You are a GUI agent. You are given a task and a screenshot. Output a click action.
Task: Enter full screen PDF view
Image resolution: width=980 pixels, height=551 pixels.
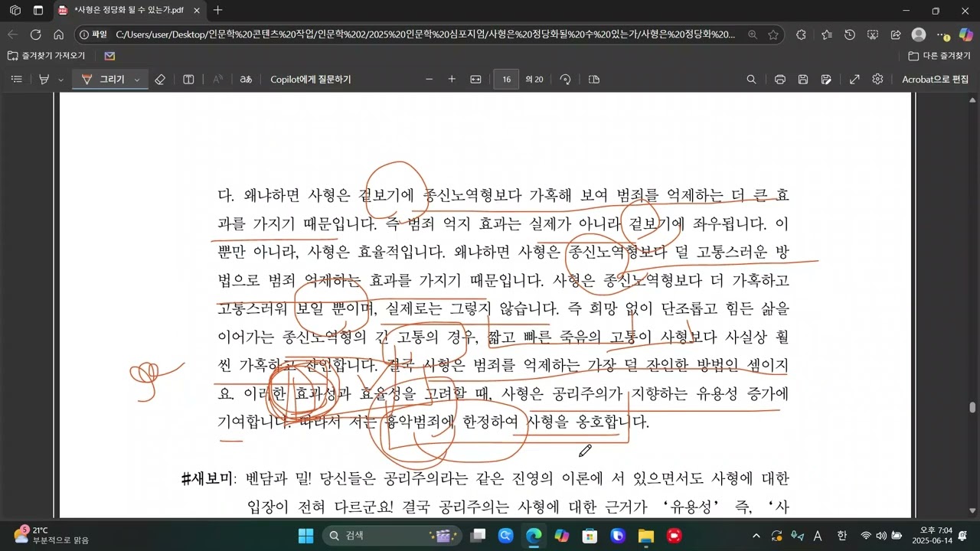(854, 79)
